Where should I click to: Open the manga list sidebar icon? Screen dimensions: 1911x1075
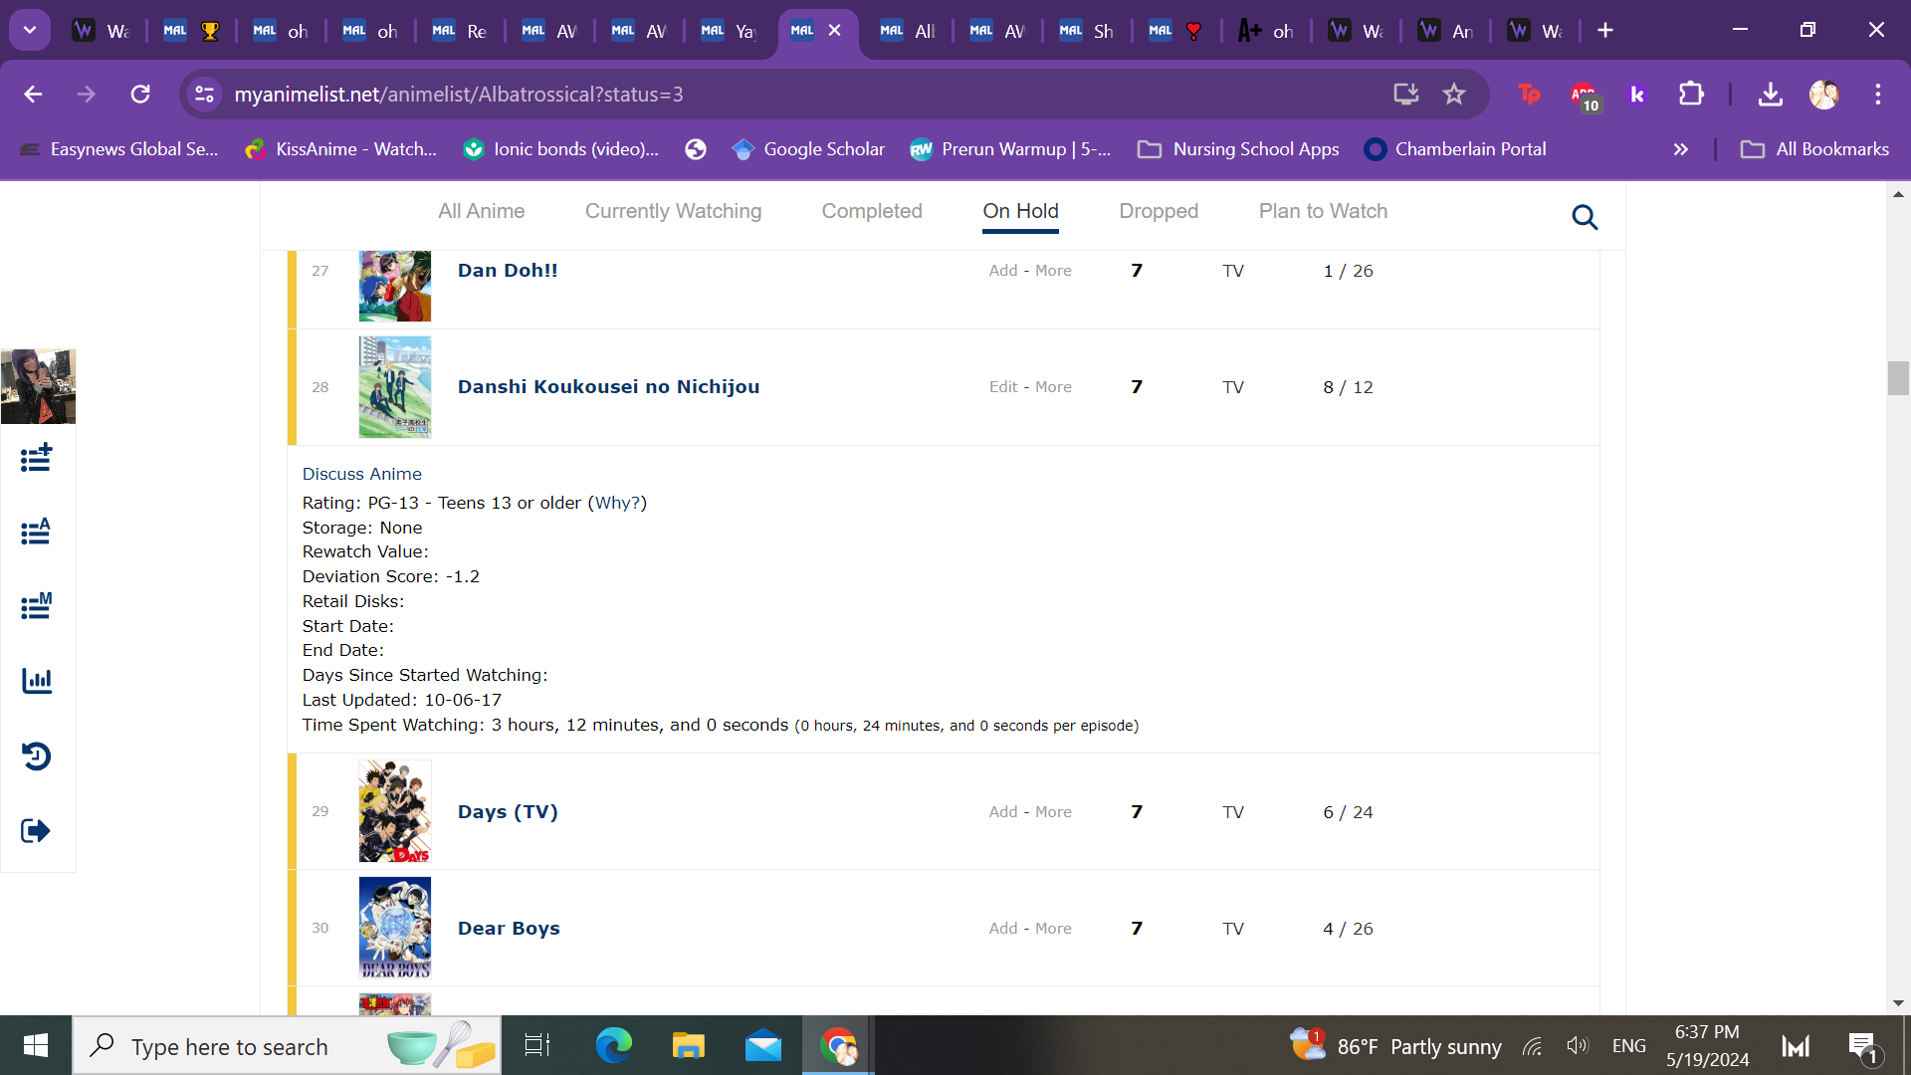pos(36,606)
